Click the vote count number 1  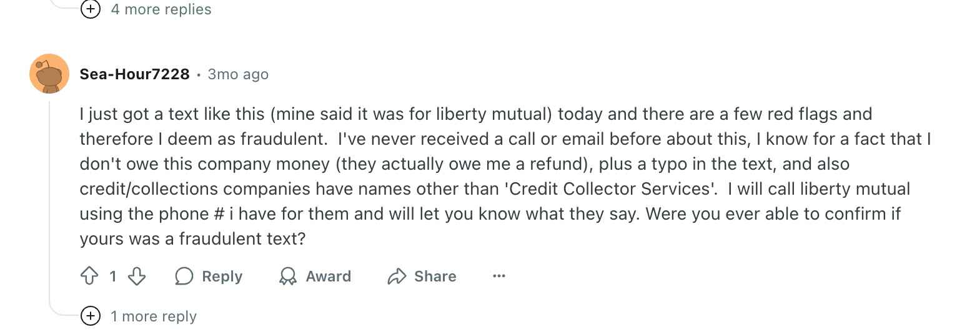113,276
